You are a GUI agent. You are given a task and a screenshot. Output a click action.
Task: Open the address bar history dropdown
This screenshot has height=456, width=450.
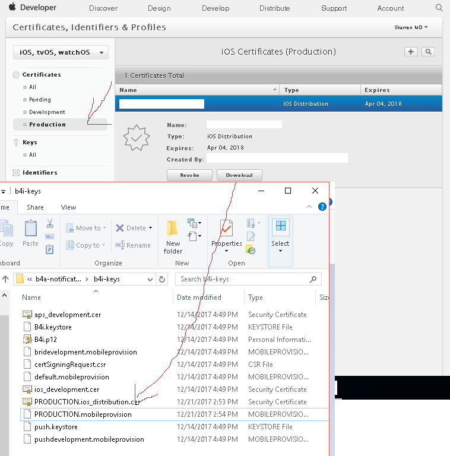150,280
